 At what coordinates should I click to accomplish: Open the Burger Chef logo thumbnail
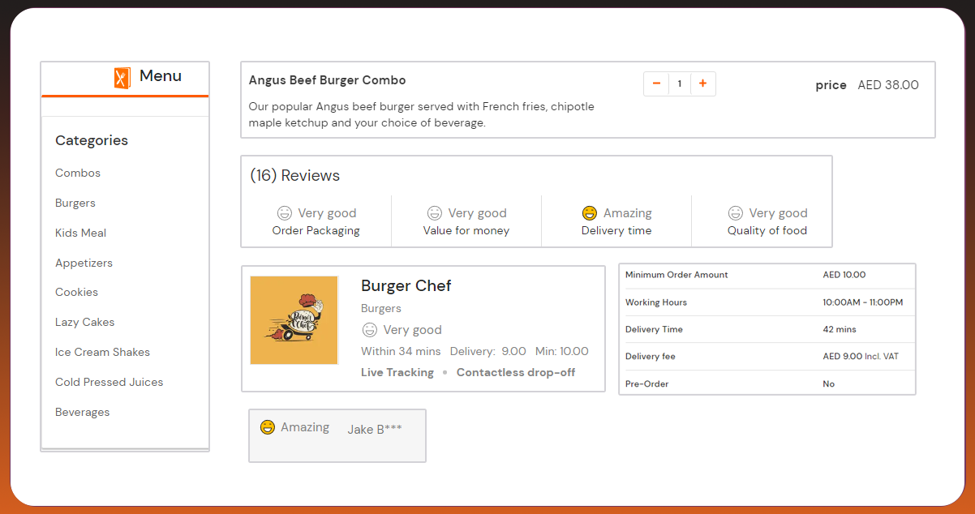294,320
